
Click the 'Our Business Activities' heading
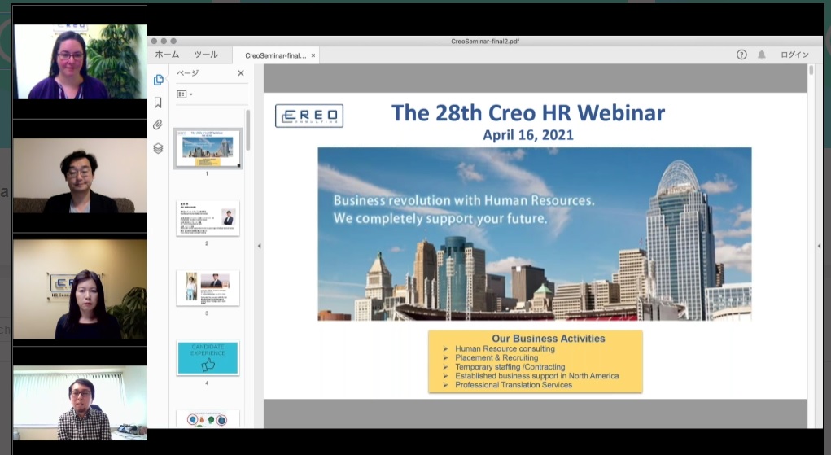coord(548,339)
